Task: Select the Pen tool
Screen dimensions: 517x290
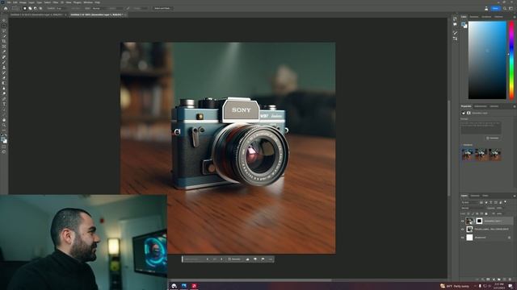Action: (x=4, y=99)
